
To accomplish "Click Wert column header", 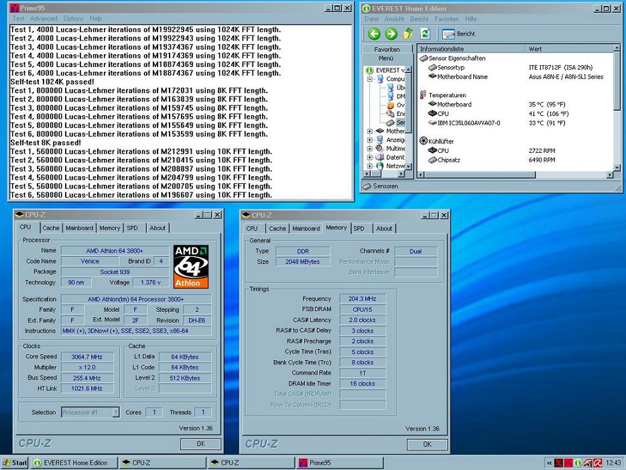I will 569,49.
